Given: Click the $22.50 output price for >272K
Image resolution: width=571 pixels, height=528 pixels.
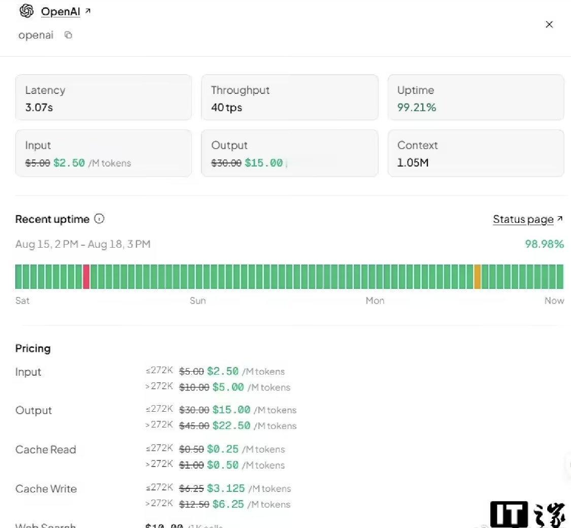Looking at the screenshot, I should click(x=231, y=425).
